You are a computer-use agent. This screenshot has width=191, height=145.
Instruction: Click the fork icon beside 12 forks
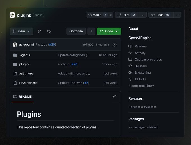click(x=130, y=79)
